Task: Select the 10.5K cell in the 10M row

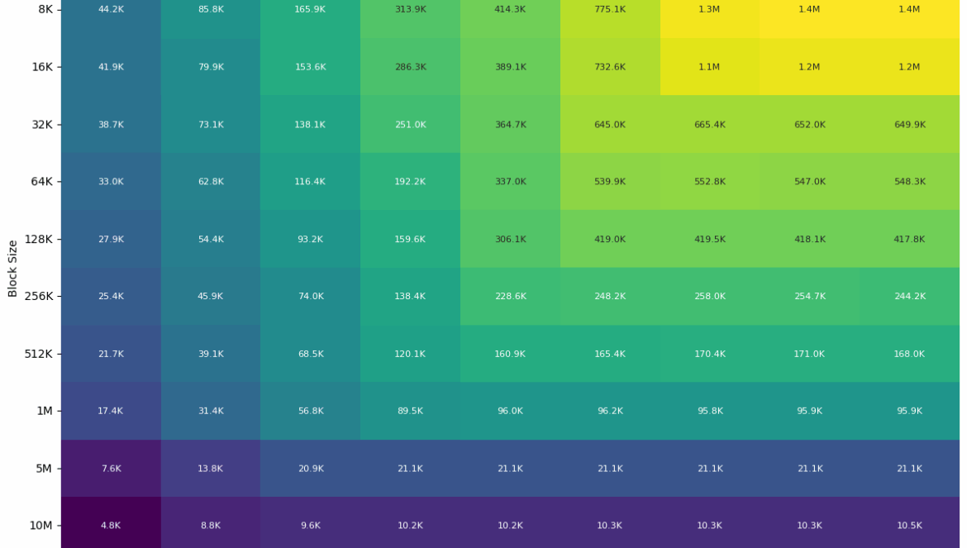Action: click(x=909, y=525)
